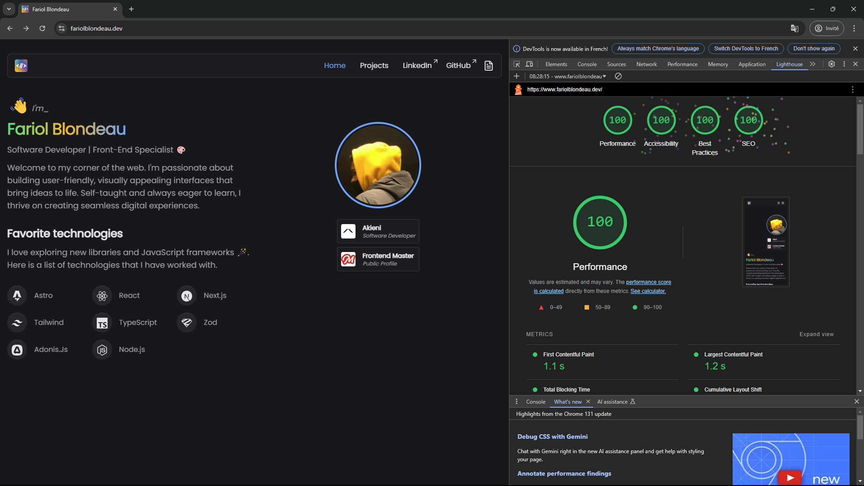Click Switch DevTools to French button
Viewport: 864px width, 486px height.
click(x=746, y=49)
